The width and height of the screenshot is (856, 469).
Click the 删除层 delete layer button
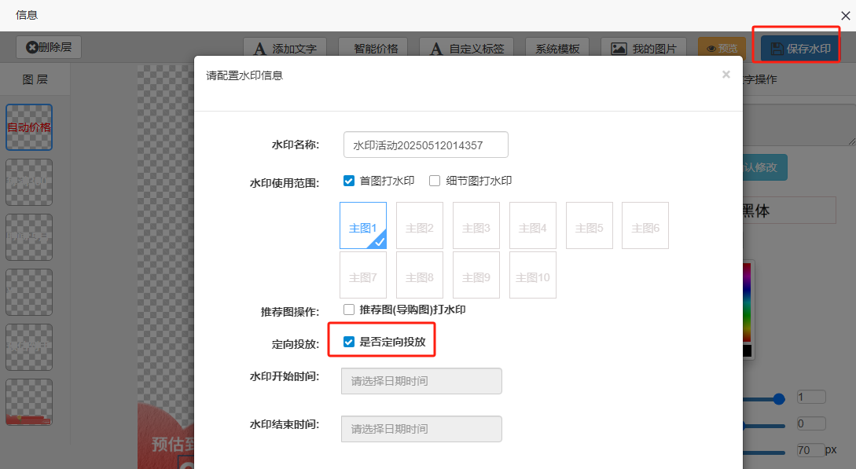click(x=49, y=48)
